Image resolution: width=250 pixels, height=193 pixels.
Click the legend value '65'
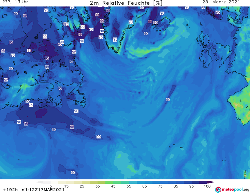(x=145, y=186)
